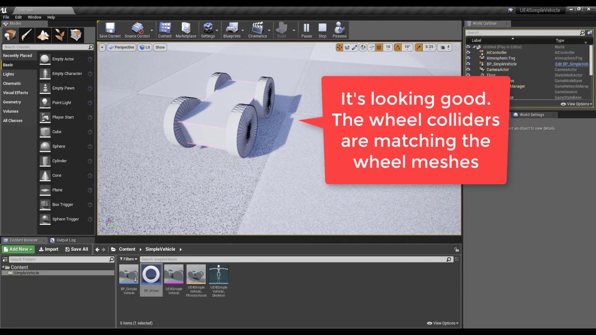The width and height of the screenshot is (596, 335).
Task: Open the Edit menu
Action: click(x=18, y=17)
